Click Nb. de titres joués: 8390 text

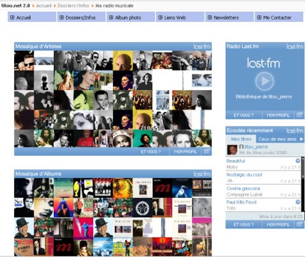click(263, 153)
